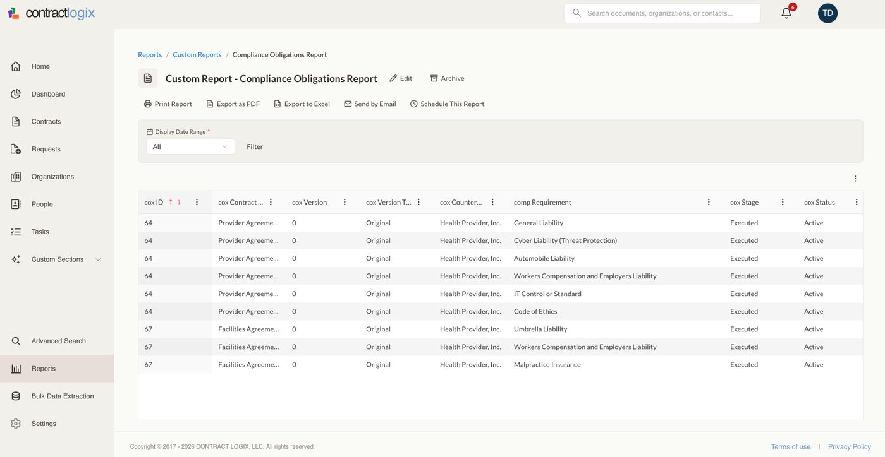
Task: Open Organizations from sidebar
Action: [52, 177]
